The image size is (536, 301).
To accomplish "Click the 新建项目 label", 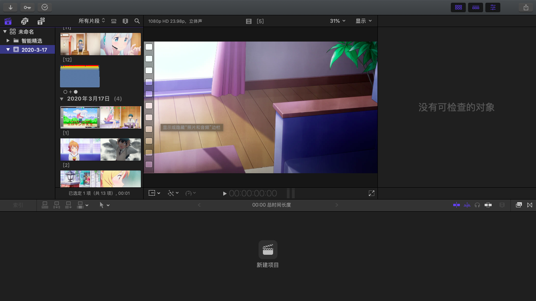I will pyautogui.click(x=268, y=265).
